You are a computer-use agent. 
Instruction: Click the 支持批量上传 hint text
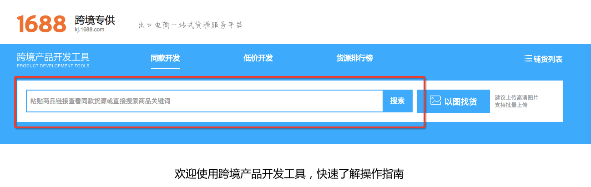511,105
